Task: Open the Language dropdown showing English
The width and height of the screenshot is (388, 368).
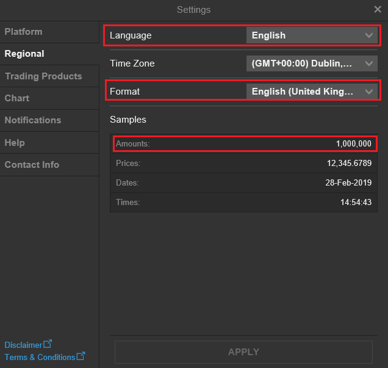Action: coord(312,35)
